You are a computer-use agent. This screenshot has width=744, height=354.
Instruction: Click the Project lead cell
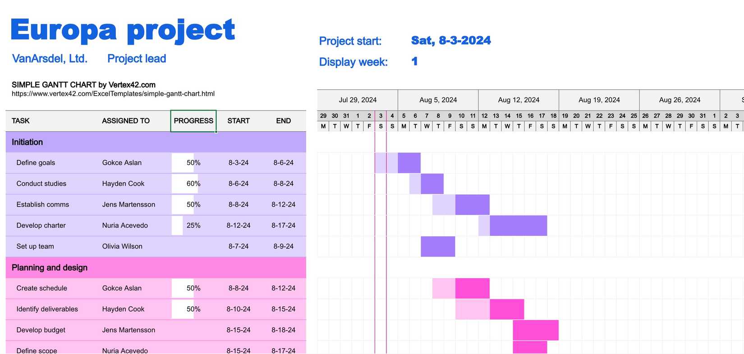click(x=137, y=59)
